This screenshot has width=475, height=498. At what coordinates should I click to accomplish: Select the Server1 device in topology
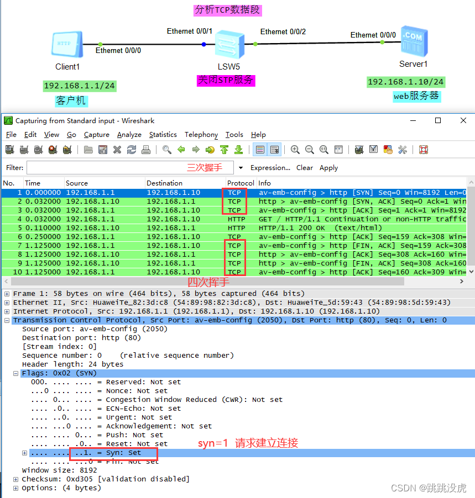[x=414, y=42]
